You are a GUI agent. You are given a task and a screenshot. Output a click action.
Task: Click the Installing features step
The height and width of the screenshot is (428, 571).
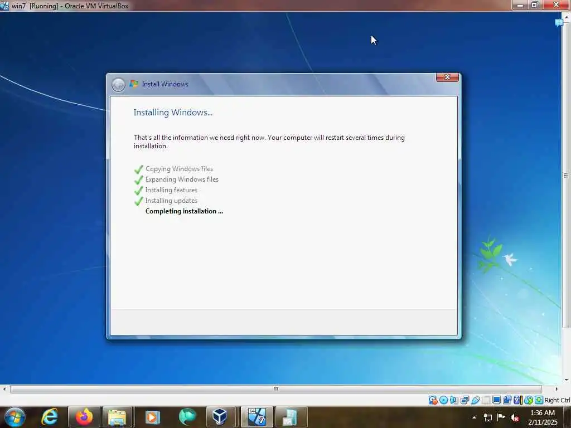pyautogui.click(x=171, y=190)
